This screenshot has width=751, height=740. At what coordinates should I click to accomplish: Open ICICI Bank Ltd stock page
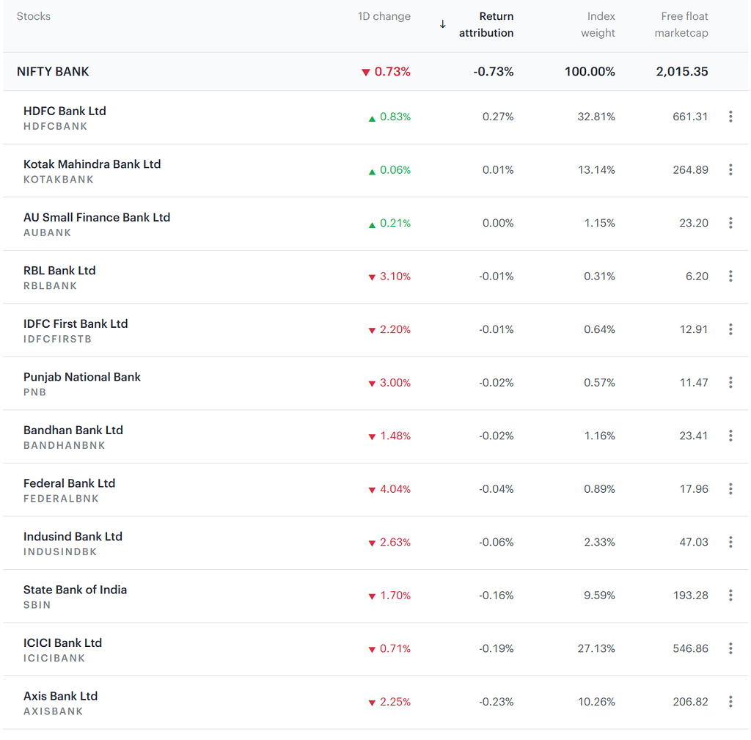(63, 642)
